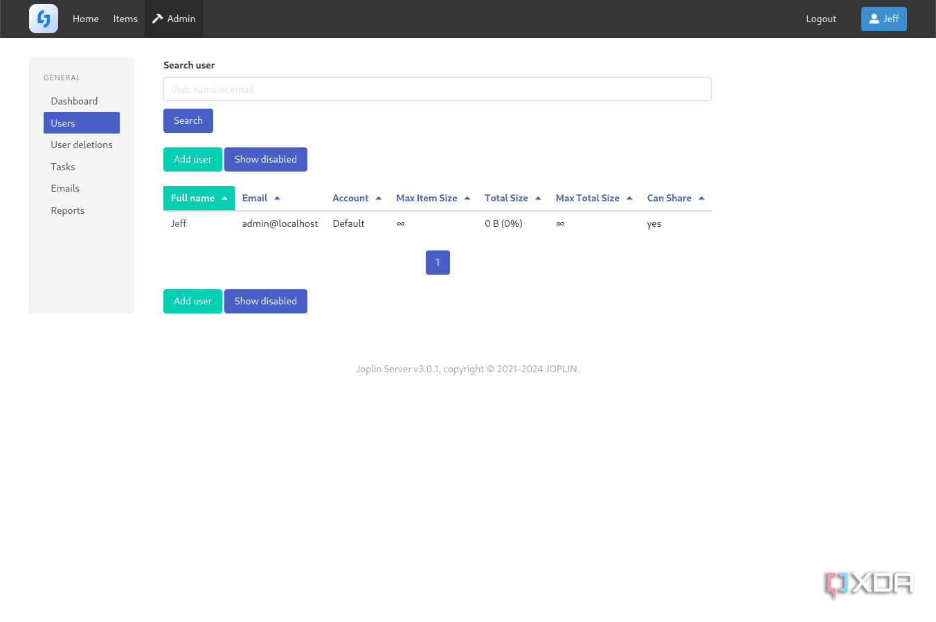Image resolution: width=936 pixels, height=622 pixels.
Task: Click the Search button
Action: pyautogui.click(x=188, y=120)
